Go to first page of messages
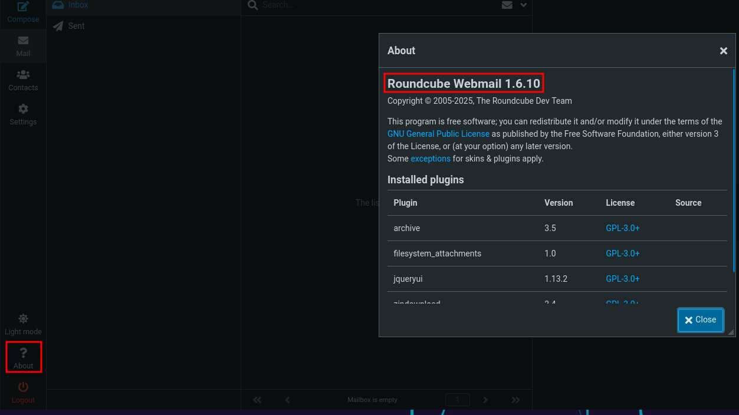Screen dimensions: 739x415 click(257, 400)
